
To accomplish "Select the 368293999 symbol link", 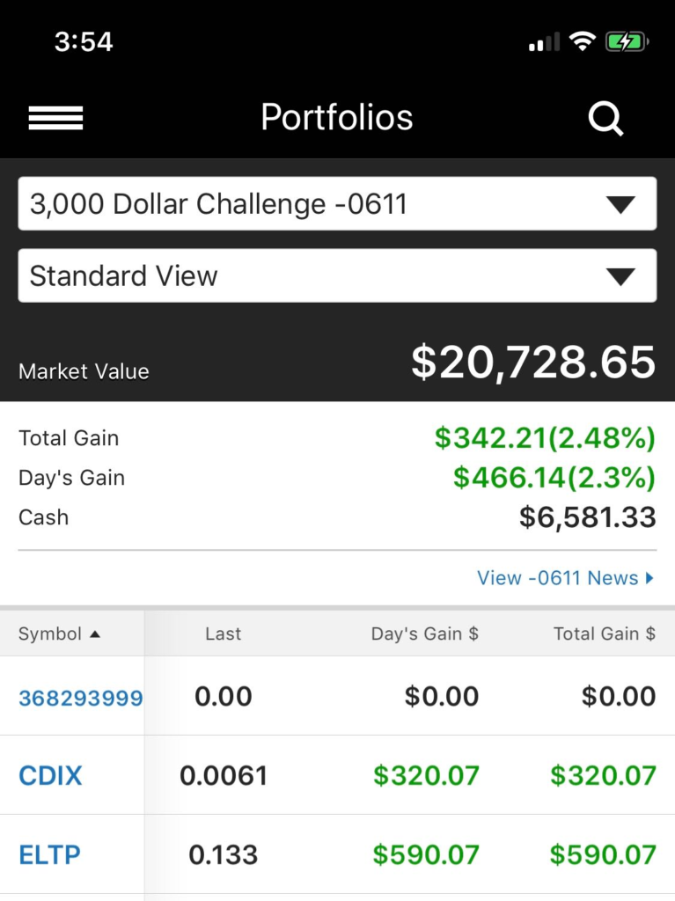I will click(x=80, y=698).
